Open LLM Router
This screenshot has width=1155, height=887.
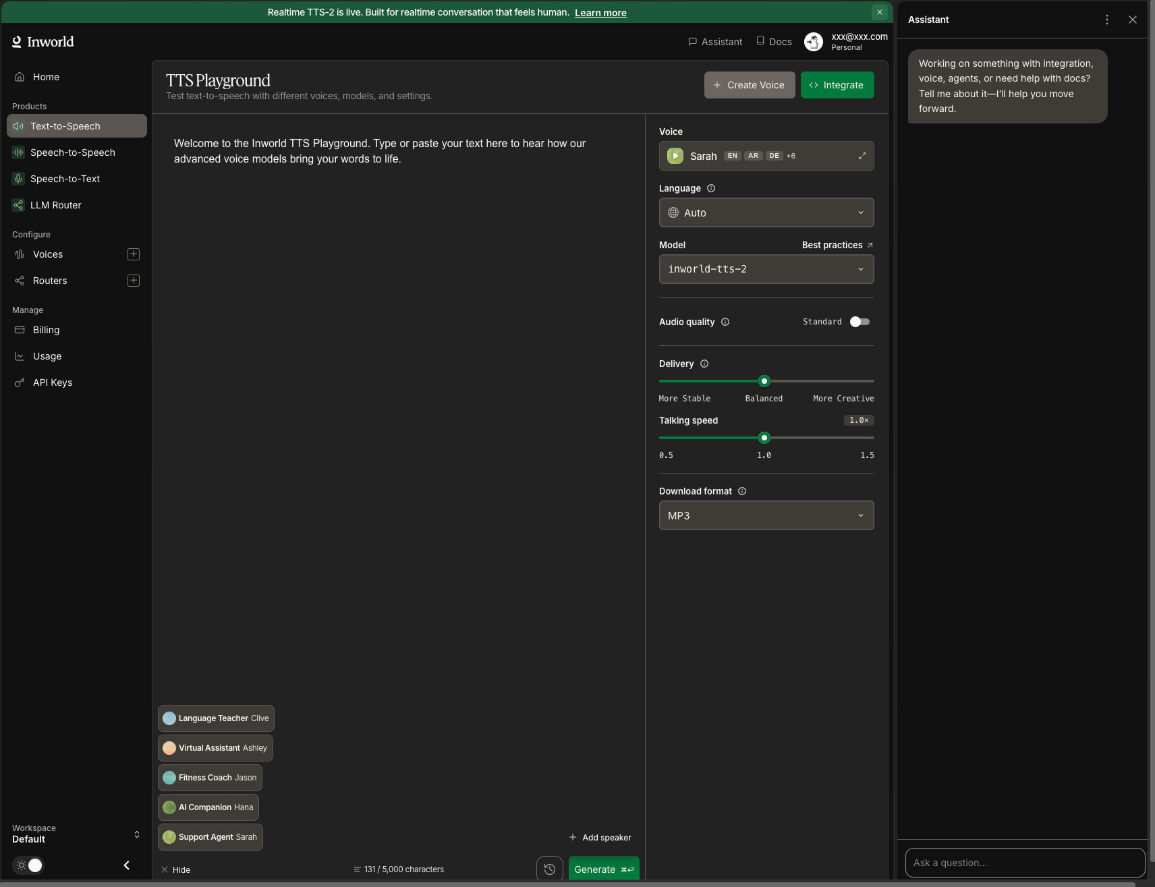coord(77,205)
